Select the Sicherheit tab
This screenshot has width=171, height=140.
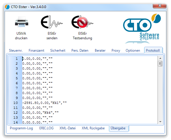58,51
